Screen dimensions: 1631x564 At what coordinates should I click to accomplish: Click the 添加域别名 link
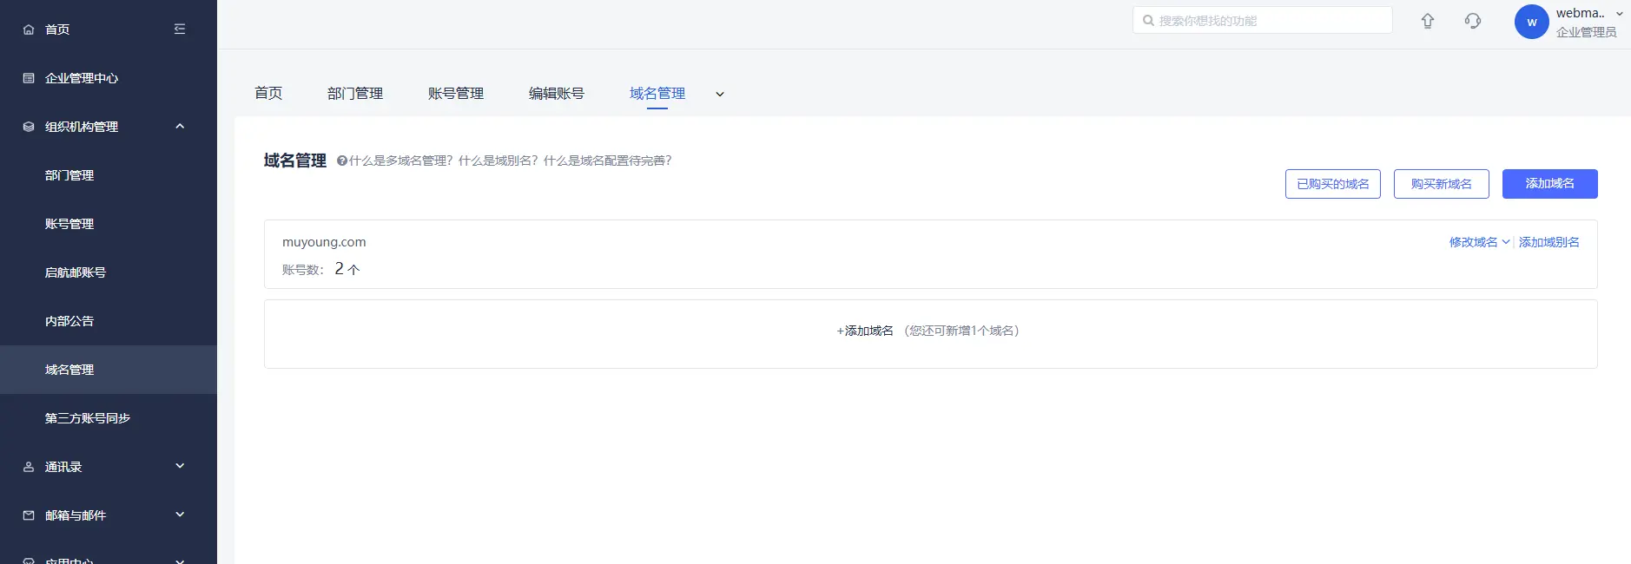(x=1548, y=242)
